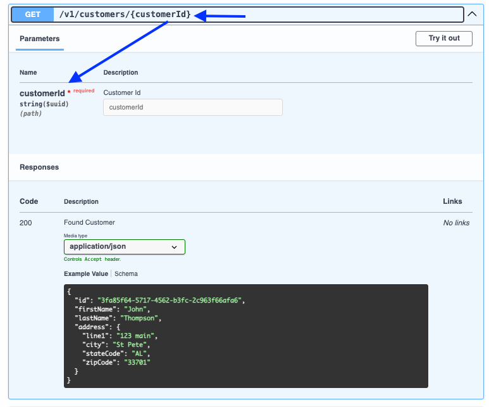Click the Controls Accept header note
Screen dimensions: 489x407
92,260
